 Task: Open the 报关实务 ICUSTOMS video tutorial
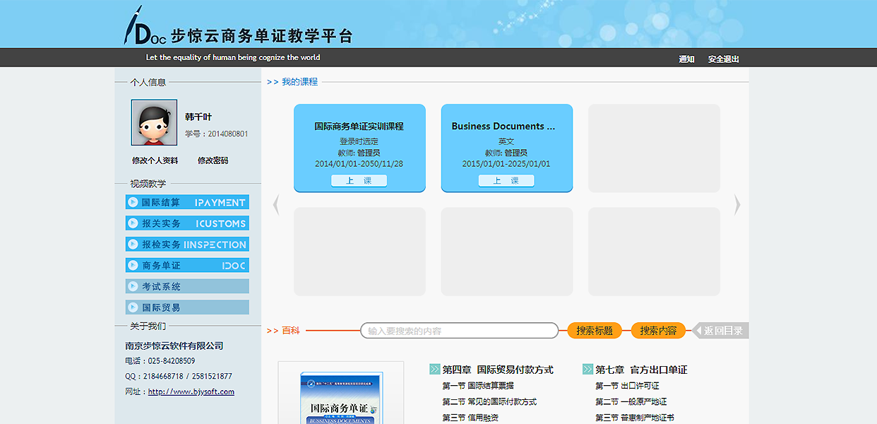pyautogui.click(x=187, y=223)
